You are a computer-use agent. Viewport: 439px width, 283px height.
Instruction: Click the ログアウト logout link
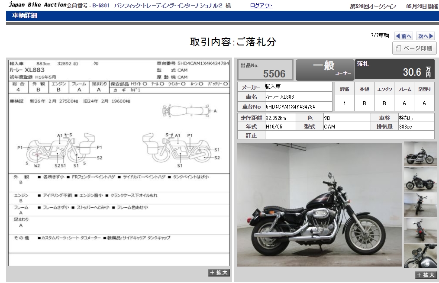(x=261, y=6)
